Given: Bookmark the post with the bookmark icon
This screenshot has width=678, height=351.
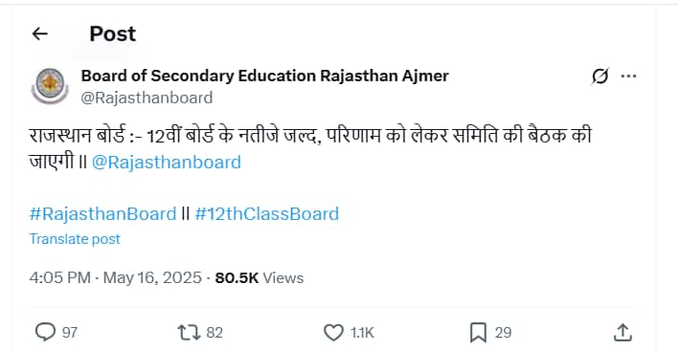Looking at the screenshot, I should tap(478, 333).
